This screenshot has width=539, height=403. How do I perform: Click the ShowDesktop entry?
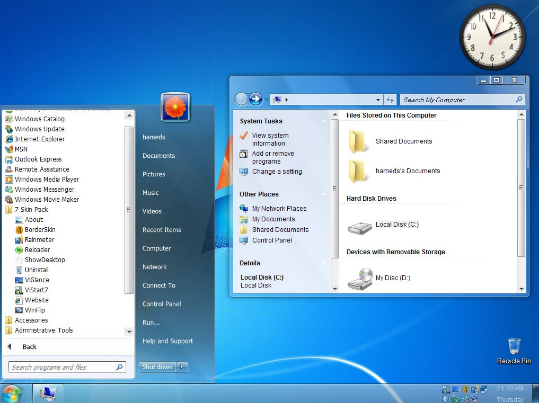click(x=40, y=259)
